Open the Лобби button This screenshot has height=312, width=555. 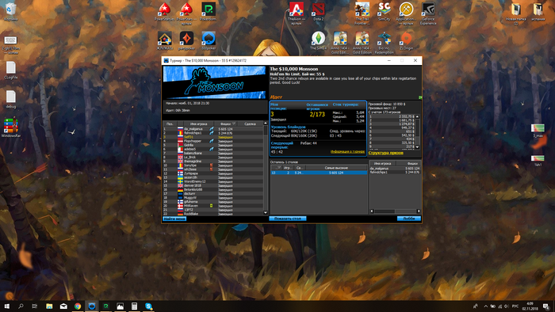(409, 219)
